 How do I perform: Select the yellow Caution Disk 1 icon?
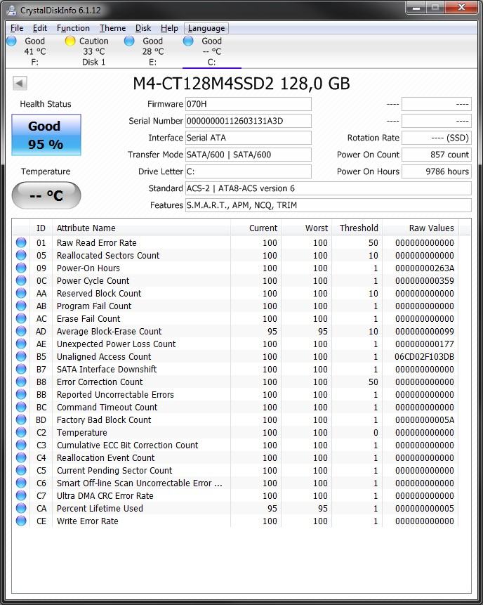pos(70,41)
